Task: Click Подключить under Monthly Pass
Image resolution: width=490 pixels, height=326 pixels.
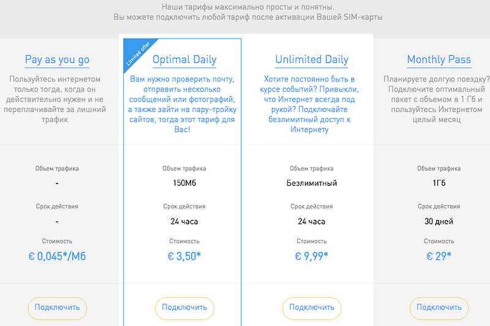Action: pyautogui.click(x=439, y=308)
